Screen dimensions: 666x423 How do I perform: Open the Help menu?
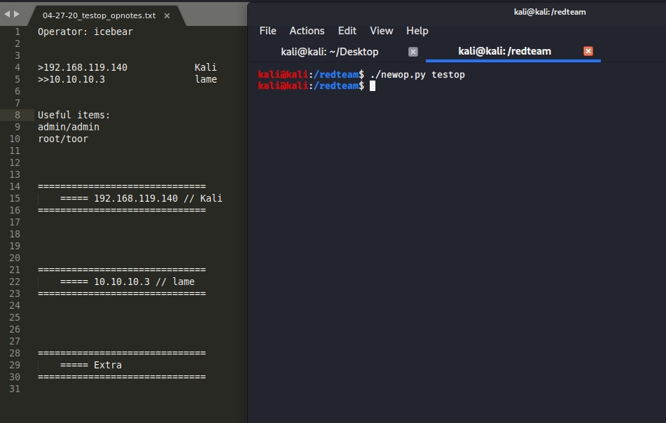(417, 31)
